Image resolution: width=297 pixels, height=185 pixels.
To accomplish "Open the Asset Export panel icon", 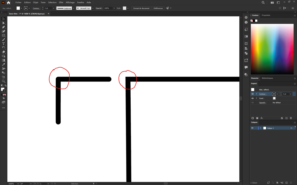I will coord(246,60).
